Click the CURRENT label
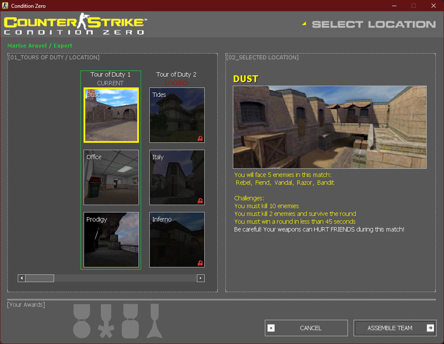This screenshot has height=344, width=444. click(111, 83)
